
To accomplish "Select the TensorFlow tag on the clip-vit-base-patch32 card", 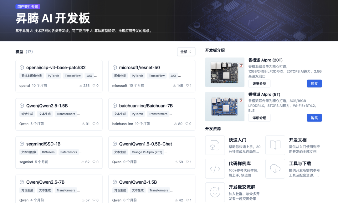I will (x=73, y=76).
